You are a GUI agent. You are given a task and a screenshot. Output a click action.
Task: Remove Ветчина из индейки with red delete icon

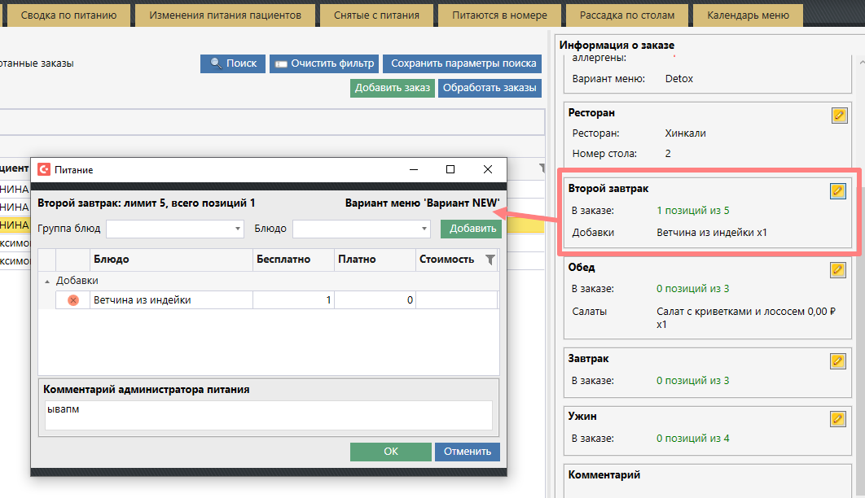pos(72,300)
